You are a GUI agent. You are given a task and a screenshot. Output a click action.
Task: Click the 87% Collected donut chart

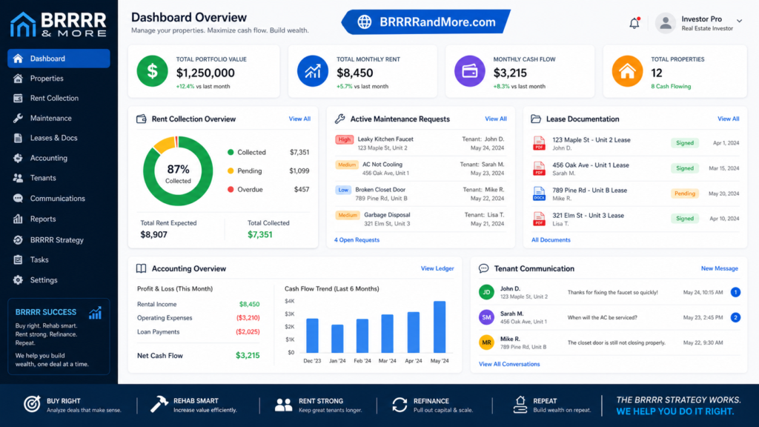tap(178, 171)
